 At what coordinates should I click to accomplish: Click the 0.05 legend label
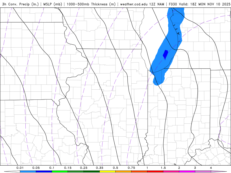(x=36, y=168)
